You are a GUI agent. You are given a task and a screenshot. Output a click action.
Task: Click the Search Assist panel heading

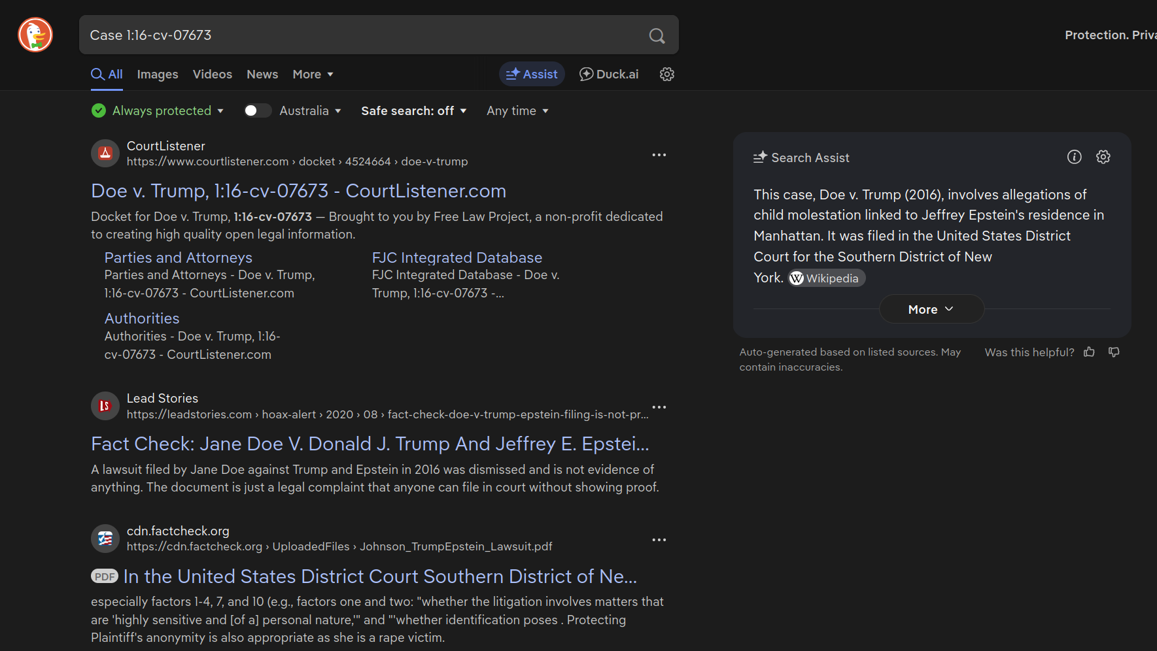click(810, 158)
